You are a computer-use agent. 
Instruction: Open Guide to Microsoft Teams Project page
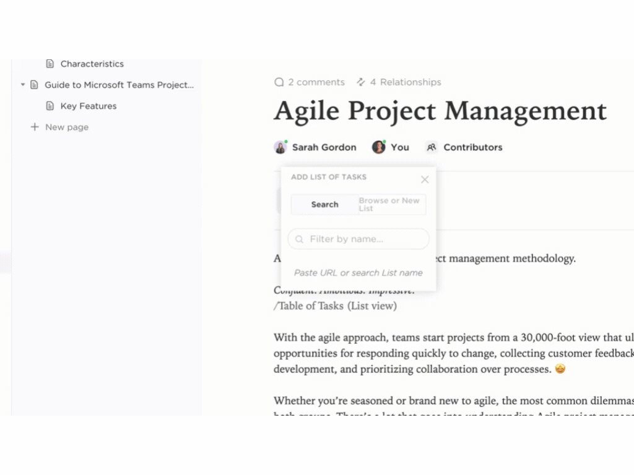click(119, 85)
